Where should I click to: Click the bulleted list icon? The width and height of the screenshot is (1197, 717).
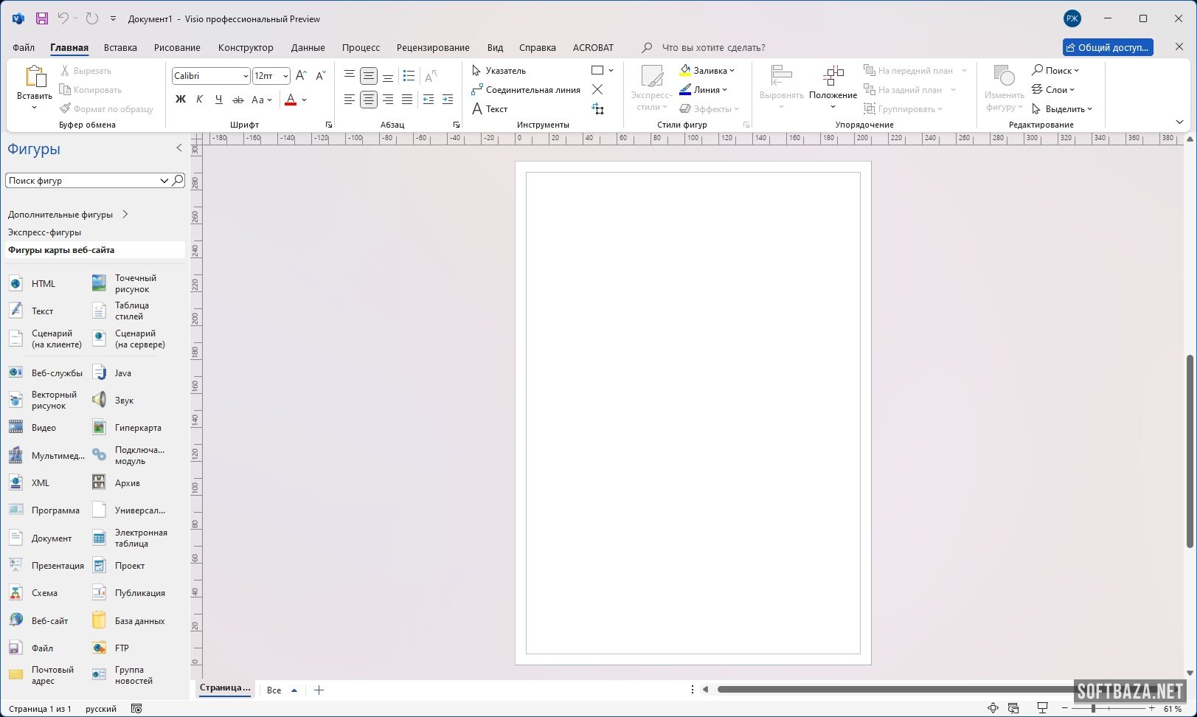click(409, 76)
